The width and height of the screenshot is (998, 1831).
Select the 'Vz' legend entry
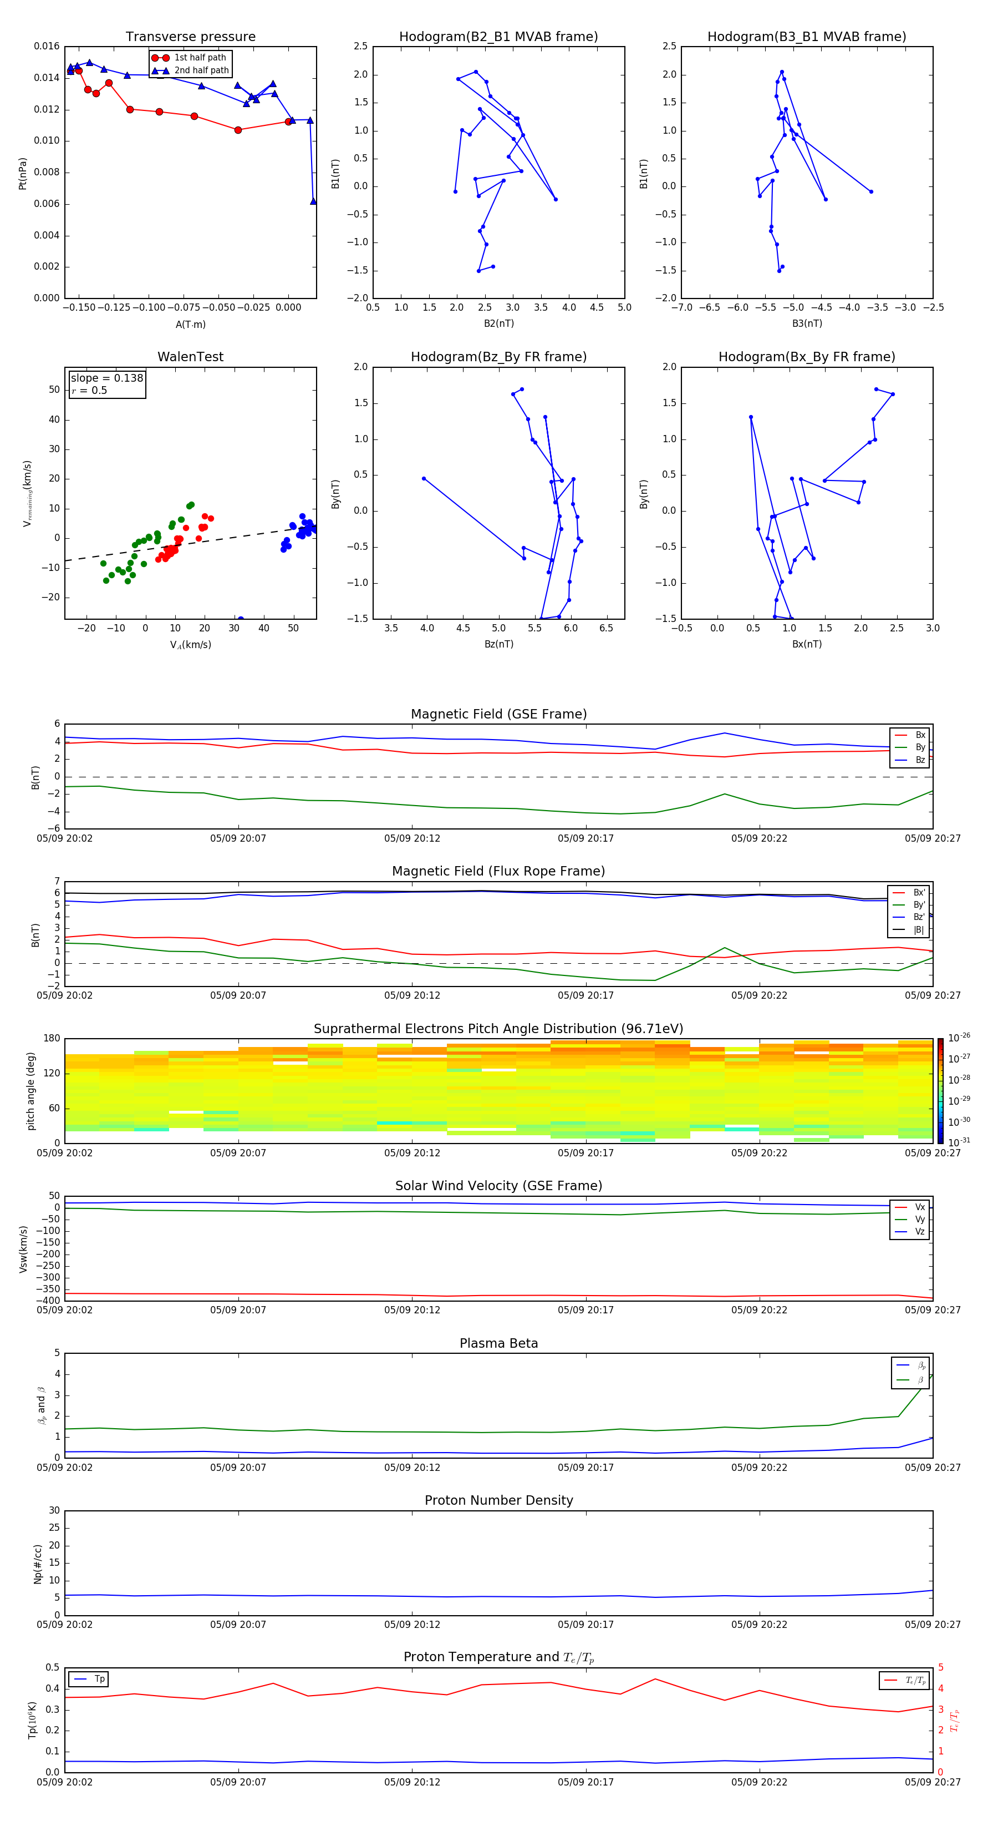(x=910, y=1231)
